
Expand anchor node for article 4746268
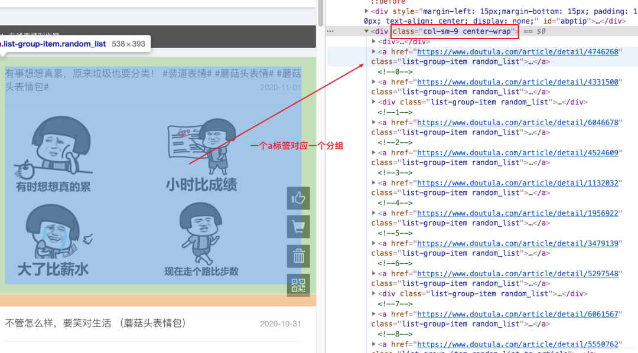pos(373,51)
